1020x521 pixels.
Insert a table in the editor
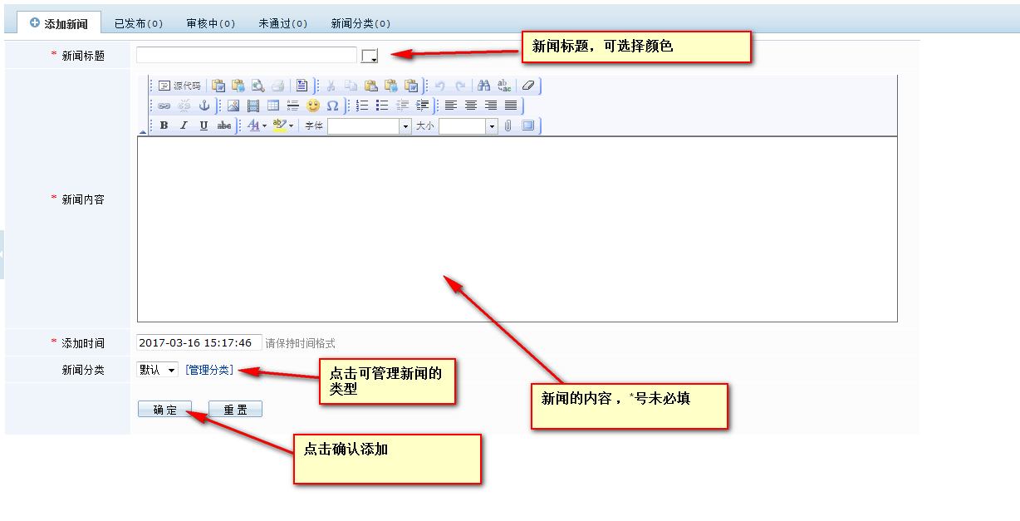pos(273,106)
